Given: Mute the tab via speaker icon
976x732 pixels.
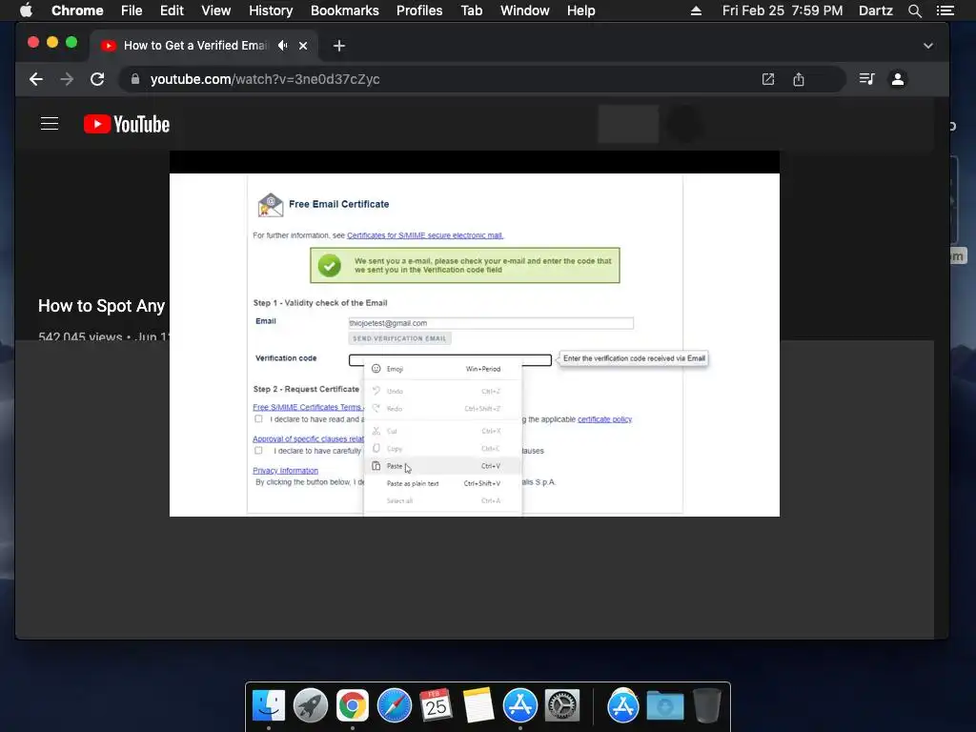Looking at the screenshot, I should (283, 46).
